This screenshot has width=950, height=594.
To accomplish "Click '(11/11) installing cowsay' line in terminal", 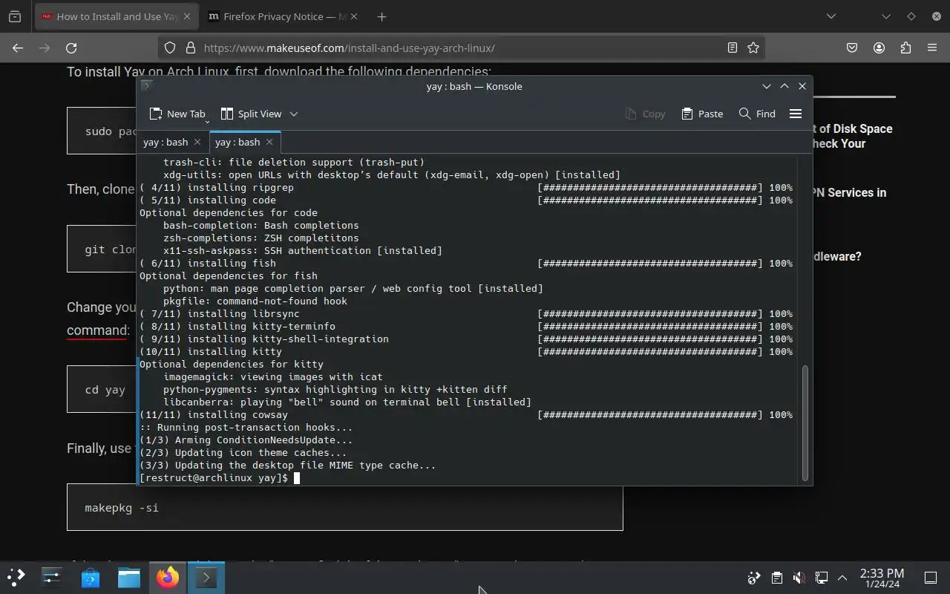I will (x=214, y=414).
